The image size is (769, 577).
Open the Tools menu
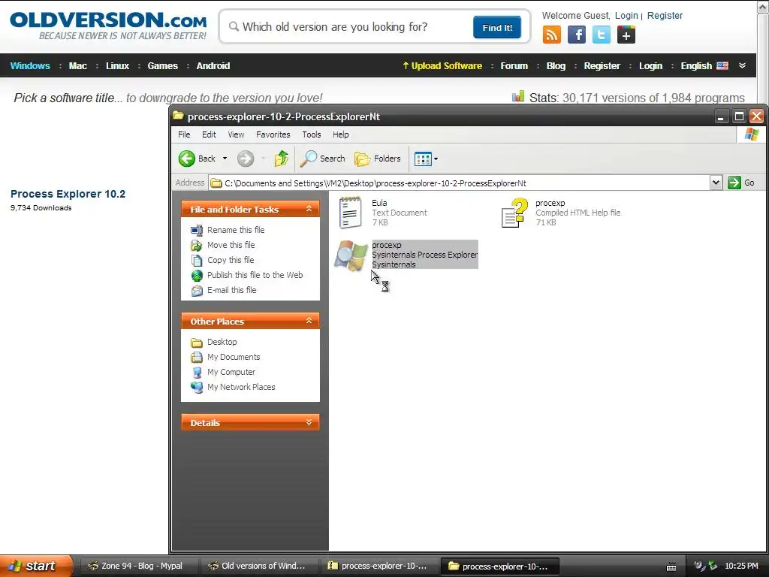(x=312, y=134)
